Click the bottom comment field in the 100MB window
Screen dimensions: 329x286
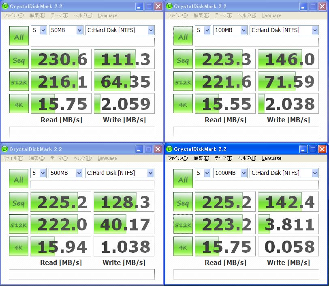(246, 132)
